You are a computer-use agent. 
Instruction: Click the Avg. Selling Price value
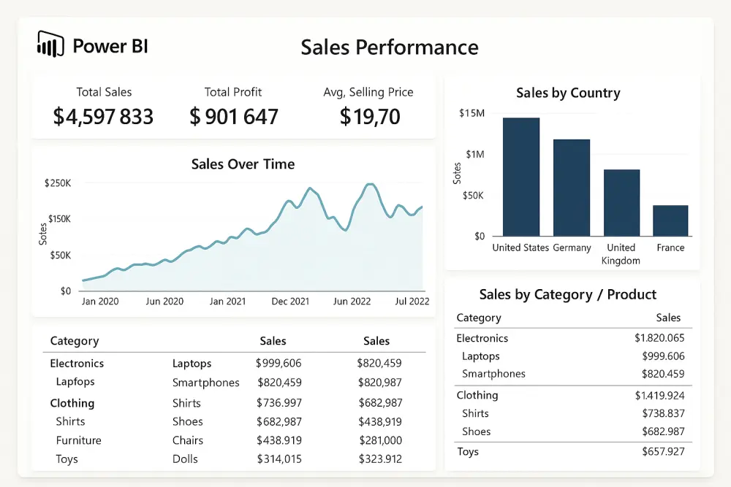[x=368, y=117]
